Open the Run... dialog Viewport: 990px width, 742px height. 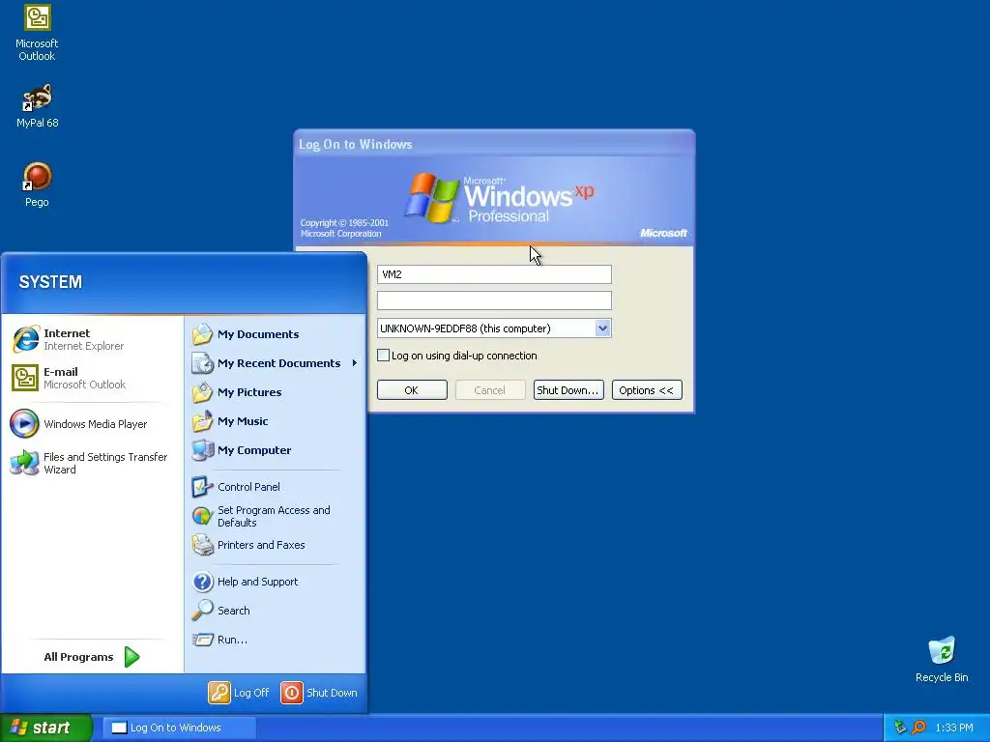(x=275, y=640)
